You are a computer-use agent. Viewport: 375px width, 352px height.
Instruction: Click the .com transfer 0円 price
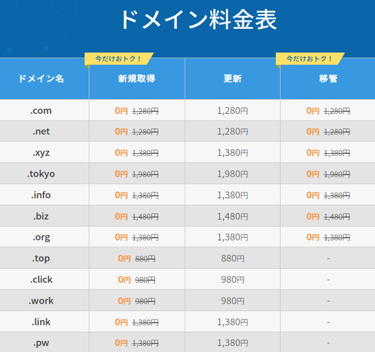[313, 111]
